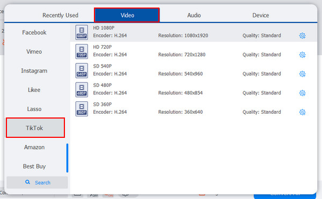The image size is (322, 199).
Task: Choose the SD 540P preset title
Action: pyautogui.click(x=103, y=66)
